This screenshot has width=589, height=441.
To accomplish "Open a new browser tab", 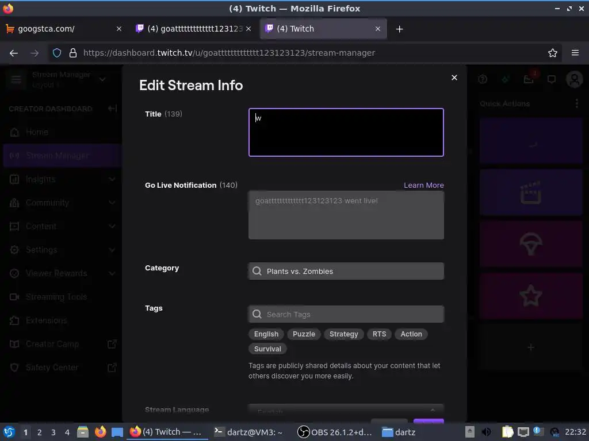I will (400, 29).
